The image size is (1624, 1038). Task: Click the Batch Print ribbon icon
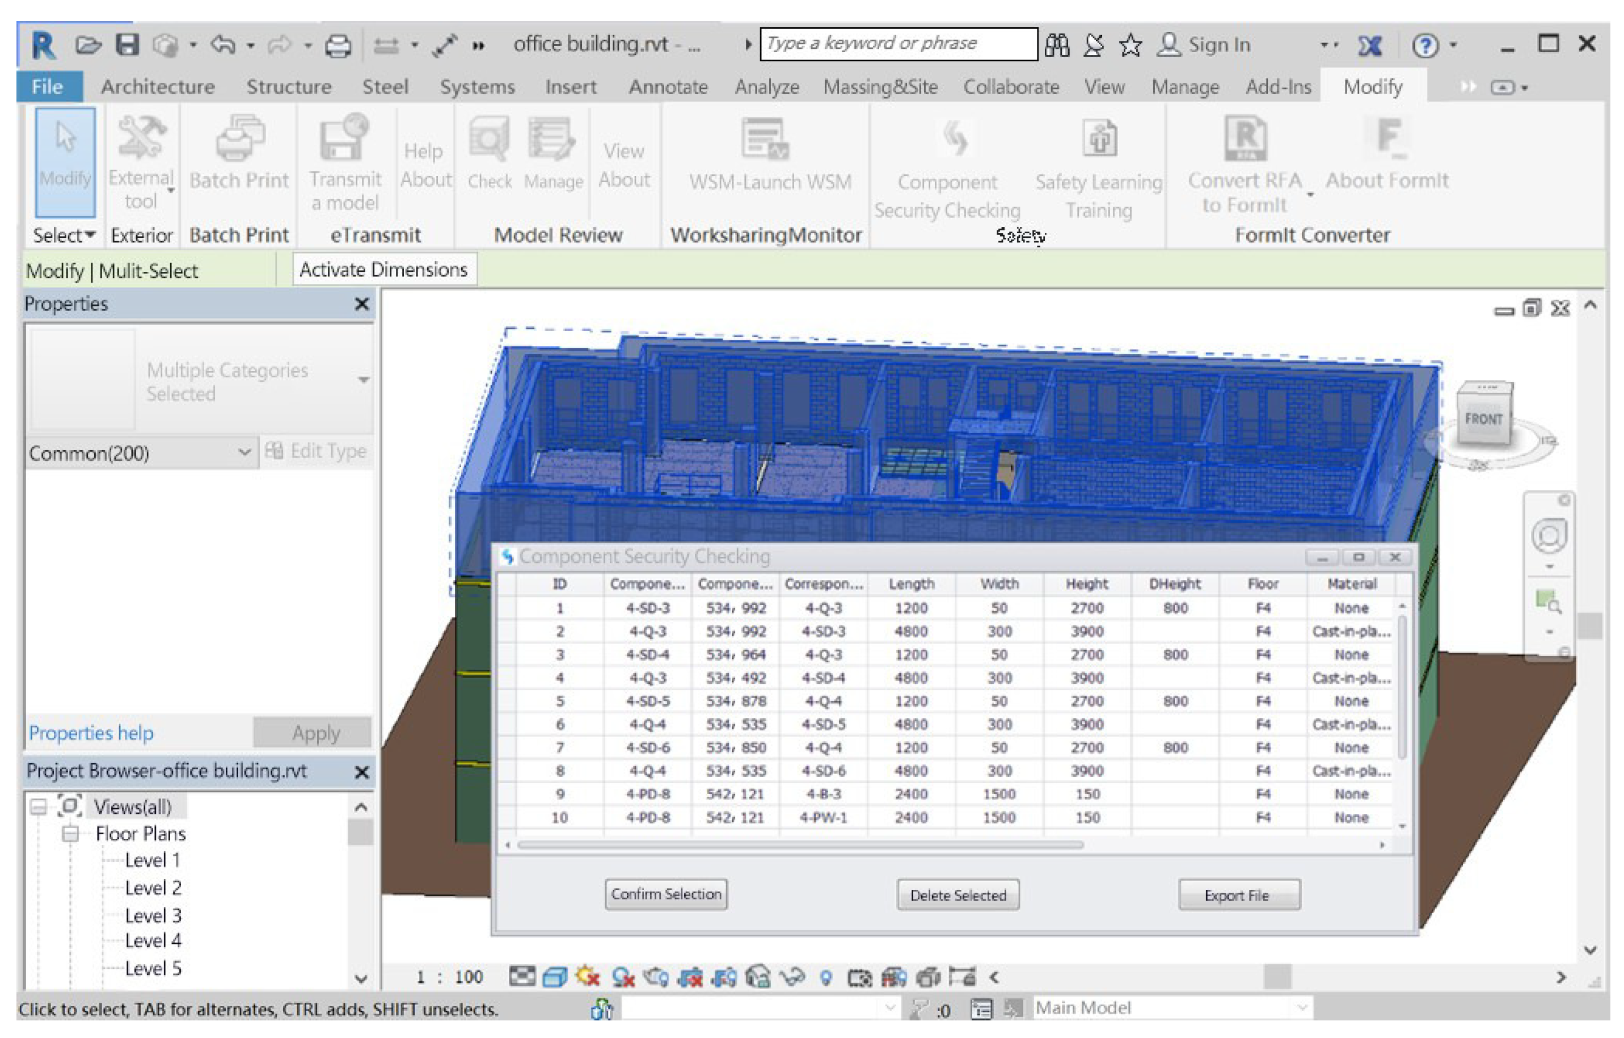point(239,140)
